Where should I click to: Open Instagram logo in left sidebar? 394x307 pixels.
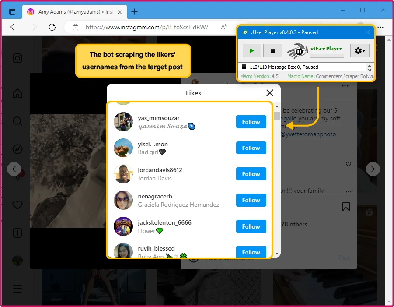(x=17, y=58)
